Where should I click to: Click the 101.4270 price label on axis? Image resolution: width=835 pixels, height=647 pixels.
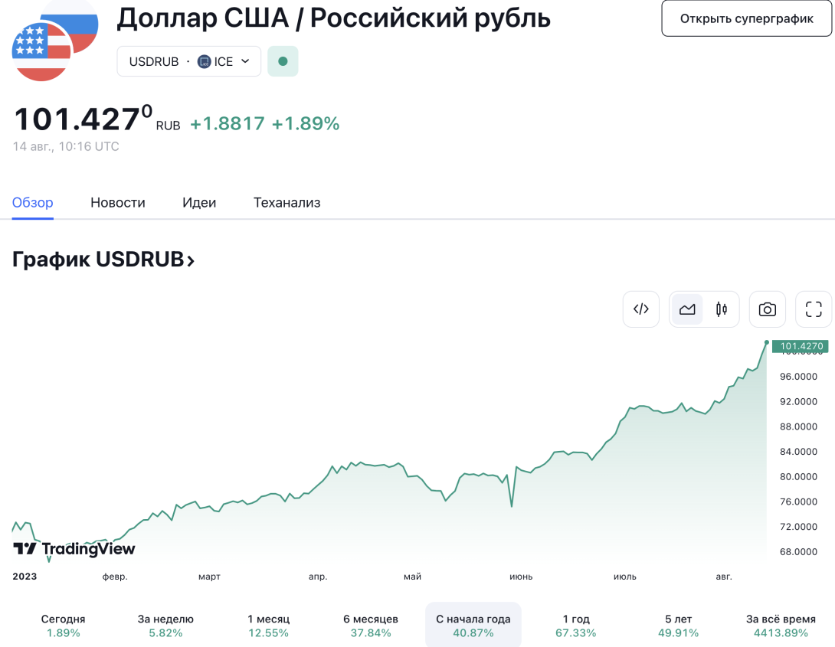(800, 346)
